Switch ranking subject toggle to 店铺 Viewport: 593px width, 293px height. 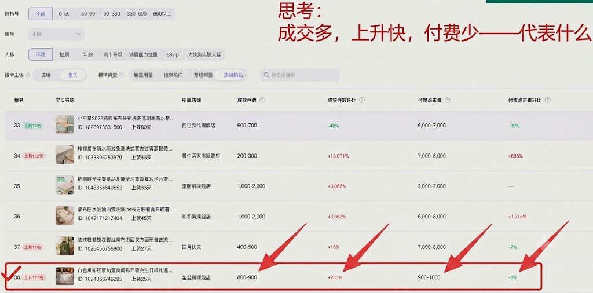[46, 75]
